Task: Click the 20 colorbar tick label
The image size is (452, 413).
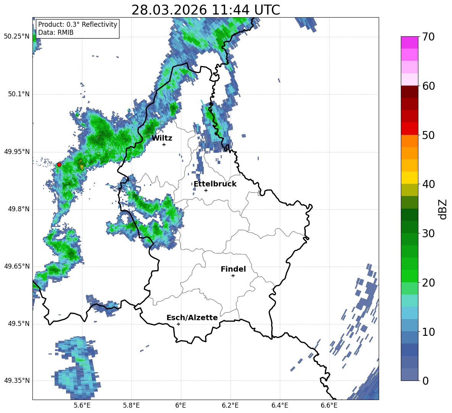Action: coord(428,283)
